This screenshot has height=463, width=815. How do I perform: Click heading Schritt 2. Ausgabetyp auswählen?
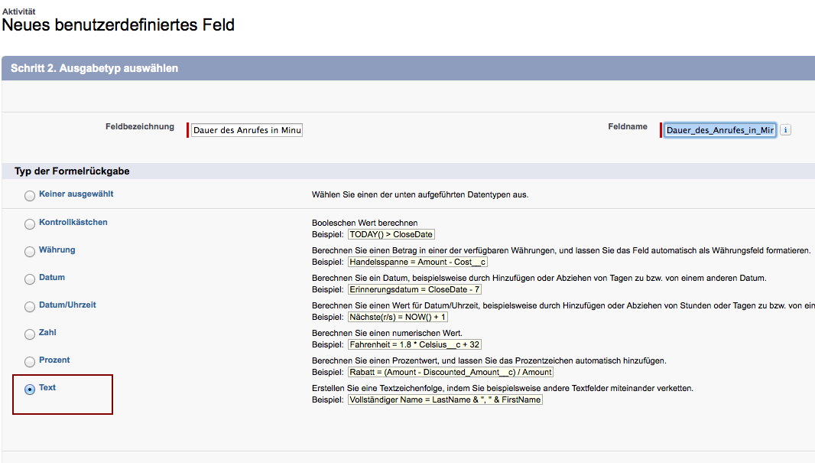tap(94, 68)
